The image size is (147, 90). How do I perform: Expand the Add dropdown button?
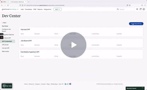click(x=57, y=9)
